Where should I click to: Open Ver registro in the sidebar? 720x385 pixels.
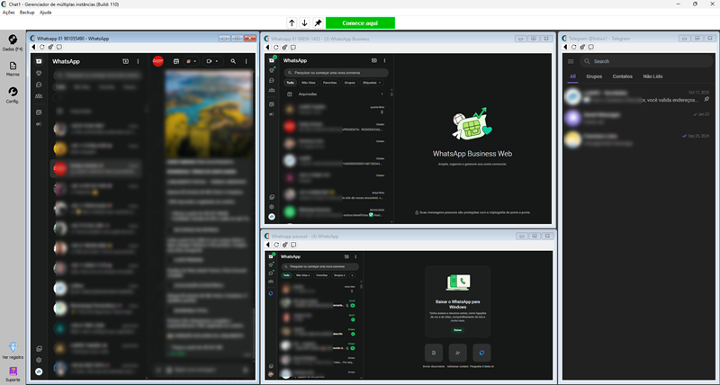pyautogui.click(x=13, y=347)
